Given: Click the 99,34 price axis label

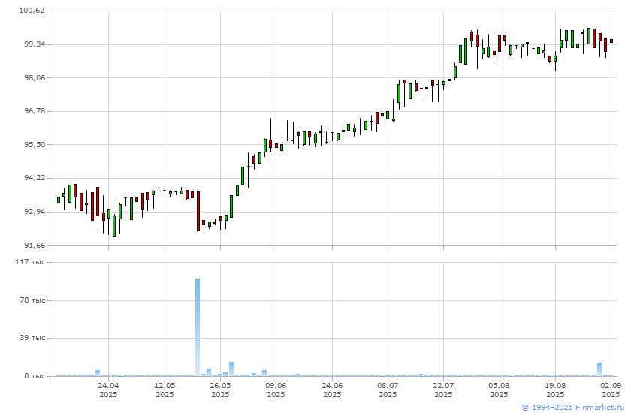Looking at the screenshot, I should pyautogui.click(x=35, y=44).
